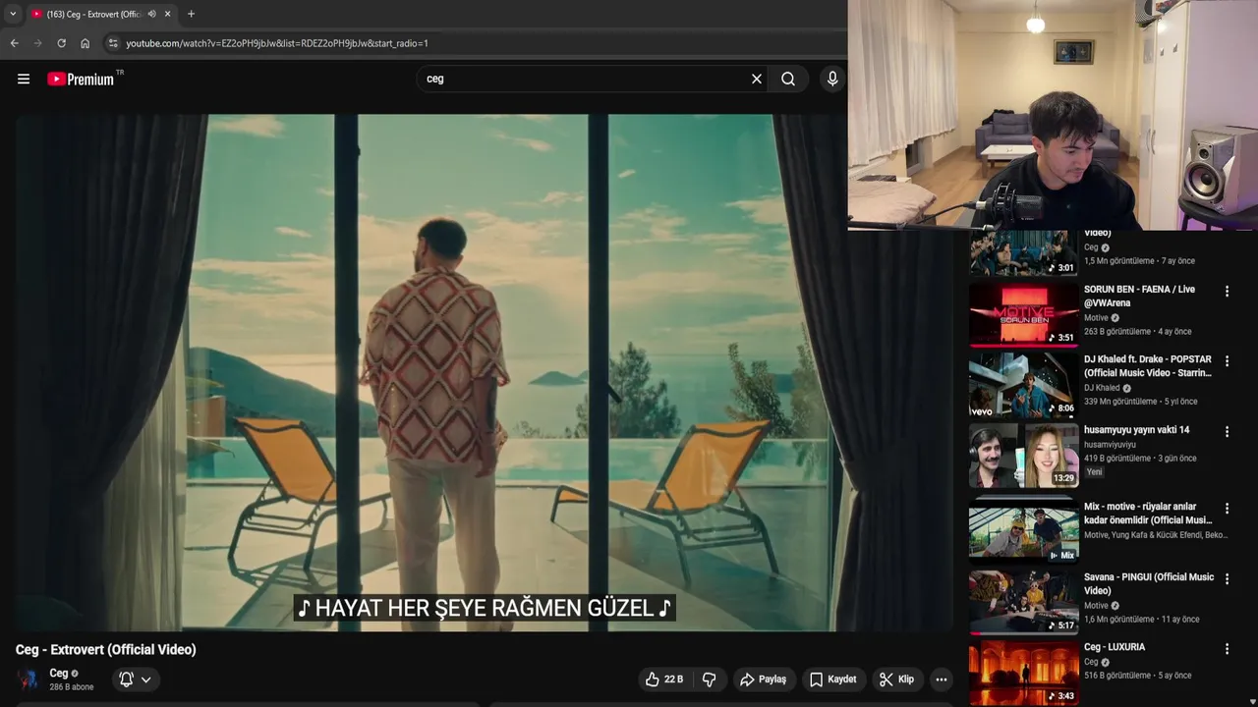Open the YouTube guide hamburger menu
This screenshot has height=707, width=1258.
click(24, 79)
